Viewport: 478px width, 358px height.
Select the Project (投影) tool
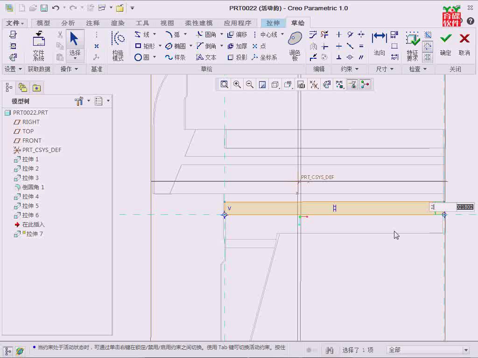(237, 57)
